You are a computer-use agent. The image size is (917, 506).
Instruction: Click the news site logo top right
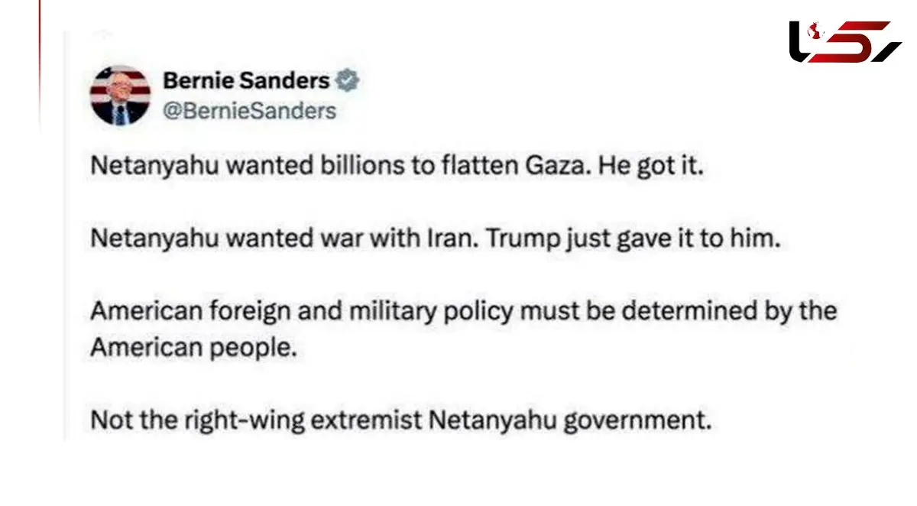tap(844, 41)
